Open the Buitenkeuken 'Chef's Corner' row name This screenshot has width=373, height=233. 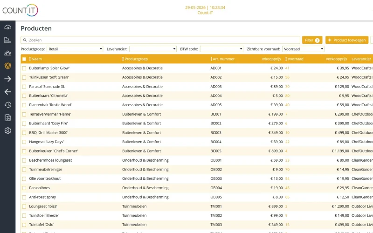(x=54, y=151)
